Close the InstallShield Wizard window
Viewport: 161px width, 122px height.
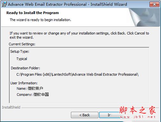[x=154, y=4]
